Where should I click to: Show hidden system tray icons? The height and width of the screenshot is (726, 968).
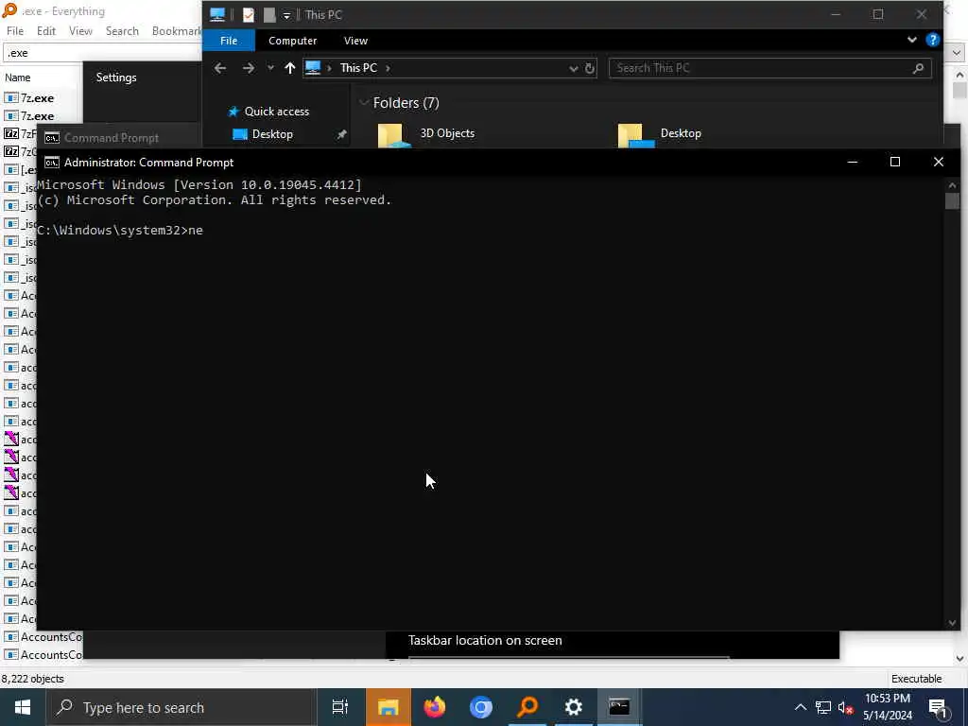(x=800, y=707)
